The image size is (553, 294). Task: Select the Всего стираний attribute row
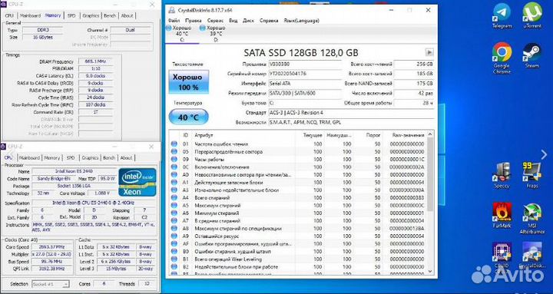click(x=298, y=198)
